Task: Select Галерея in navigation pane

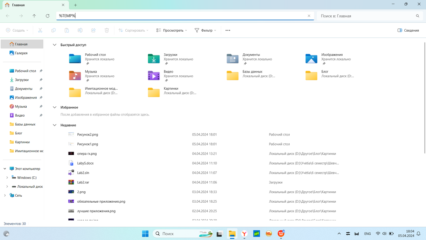Action: coord(22,53)
